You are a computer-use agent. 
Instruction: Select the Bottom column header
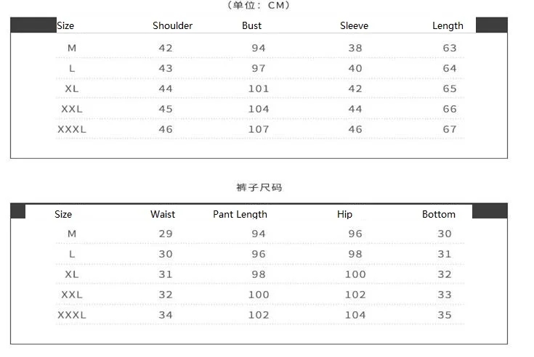[438, 214]
